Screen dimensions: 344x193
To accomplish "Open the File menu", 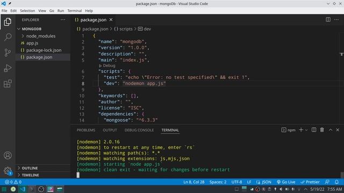I will (x=4, y=11).
